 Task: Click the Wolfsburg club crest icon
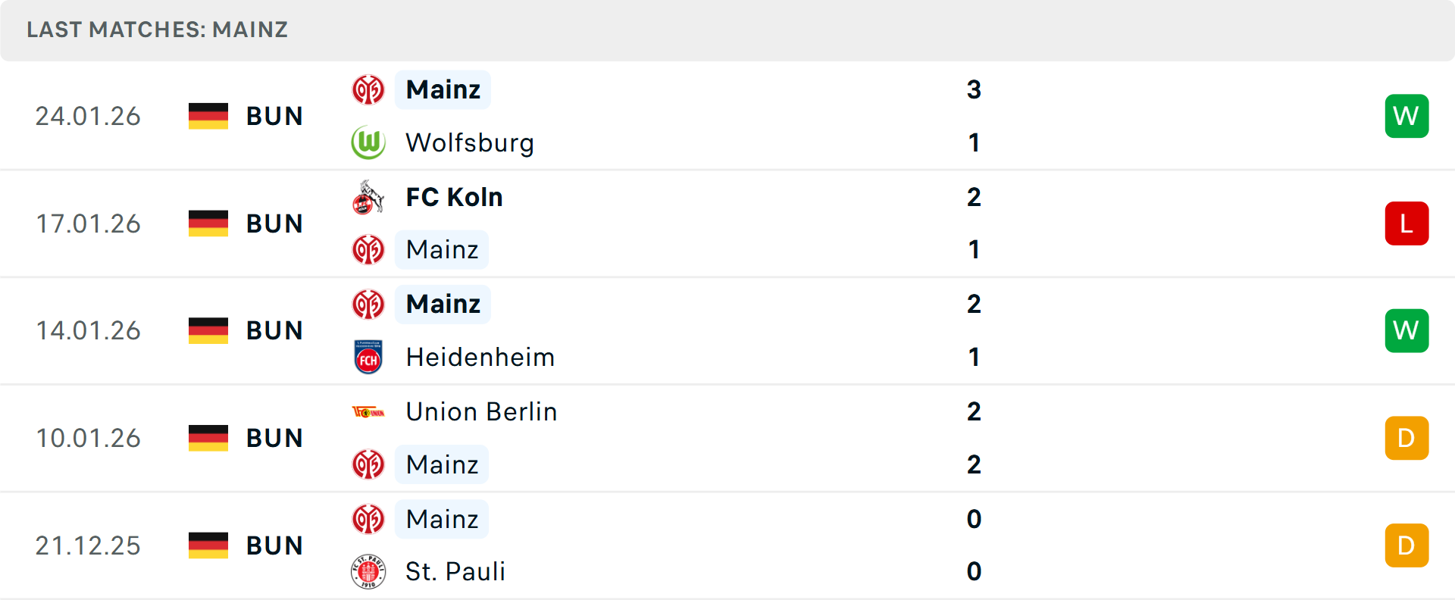[368, 142]
